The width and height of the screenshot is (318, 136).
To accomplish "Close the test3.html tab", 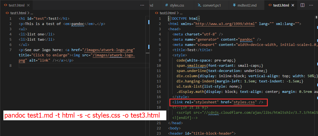I will [x=293, y=5].
